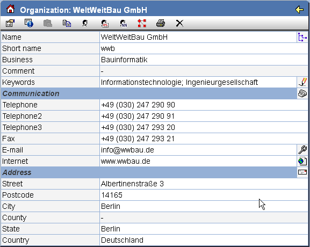Open the www.wwbau.de internet address

pos(126,161)
